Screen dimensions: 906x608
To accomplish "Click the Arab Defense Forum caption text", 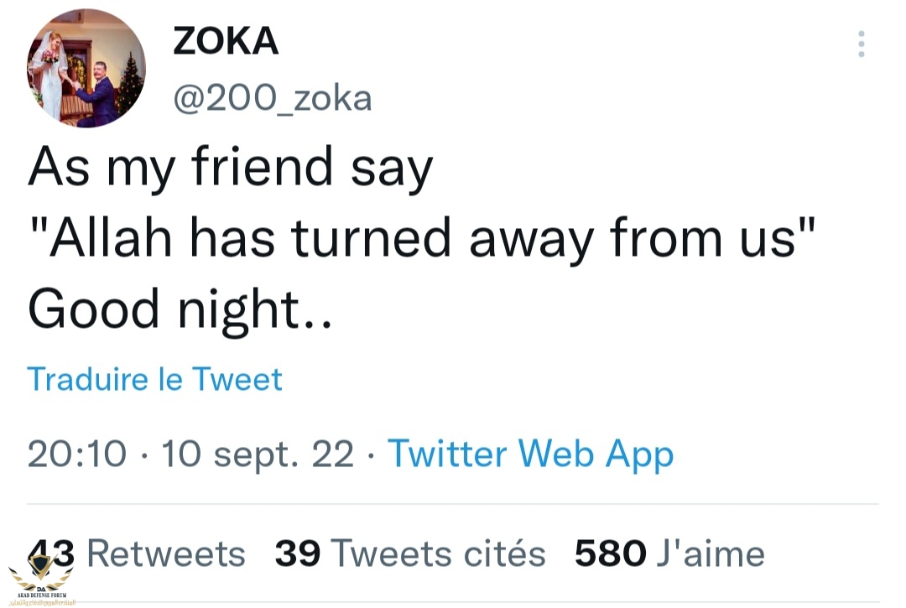I will click(40, 596).
